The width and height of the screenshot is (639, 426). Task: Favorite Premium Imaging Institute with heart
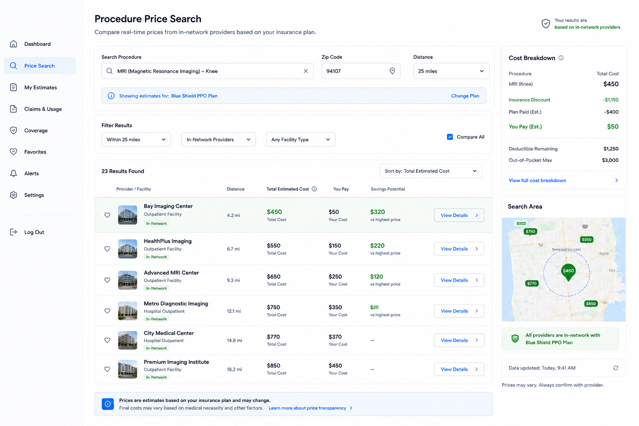click(x=107, y=369)
